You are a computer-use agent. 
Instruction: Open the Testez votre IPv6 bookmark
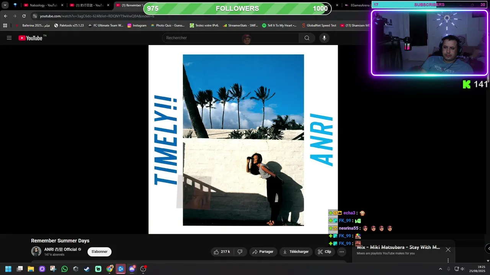(x=204, y=26)
